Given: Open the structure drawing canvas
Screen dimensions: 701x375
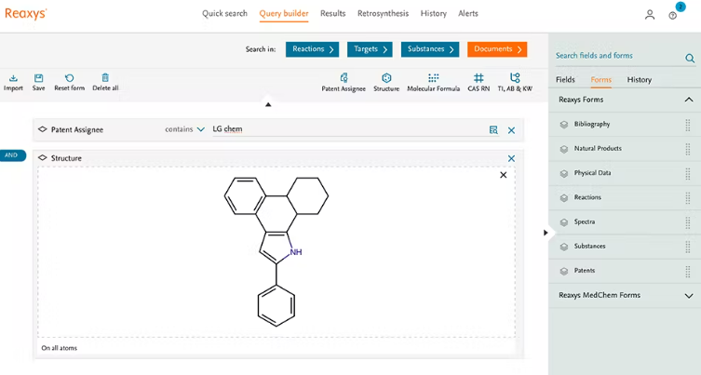Looking at the screenshot, I should 276,251.
